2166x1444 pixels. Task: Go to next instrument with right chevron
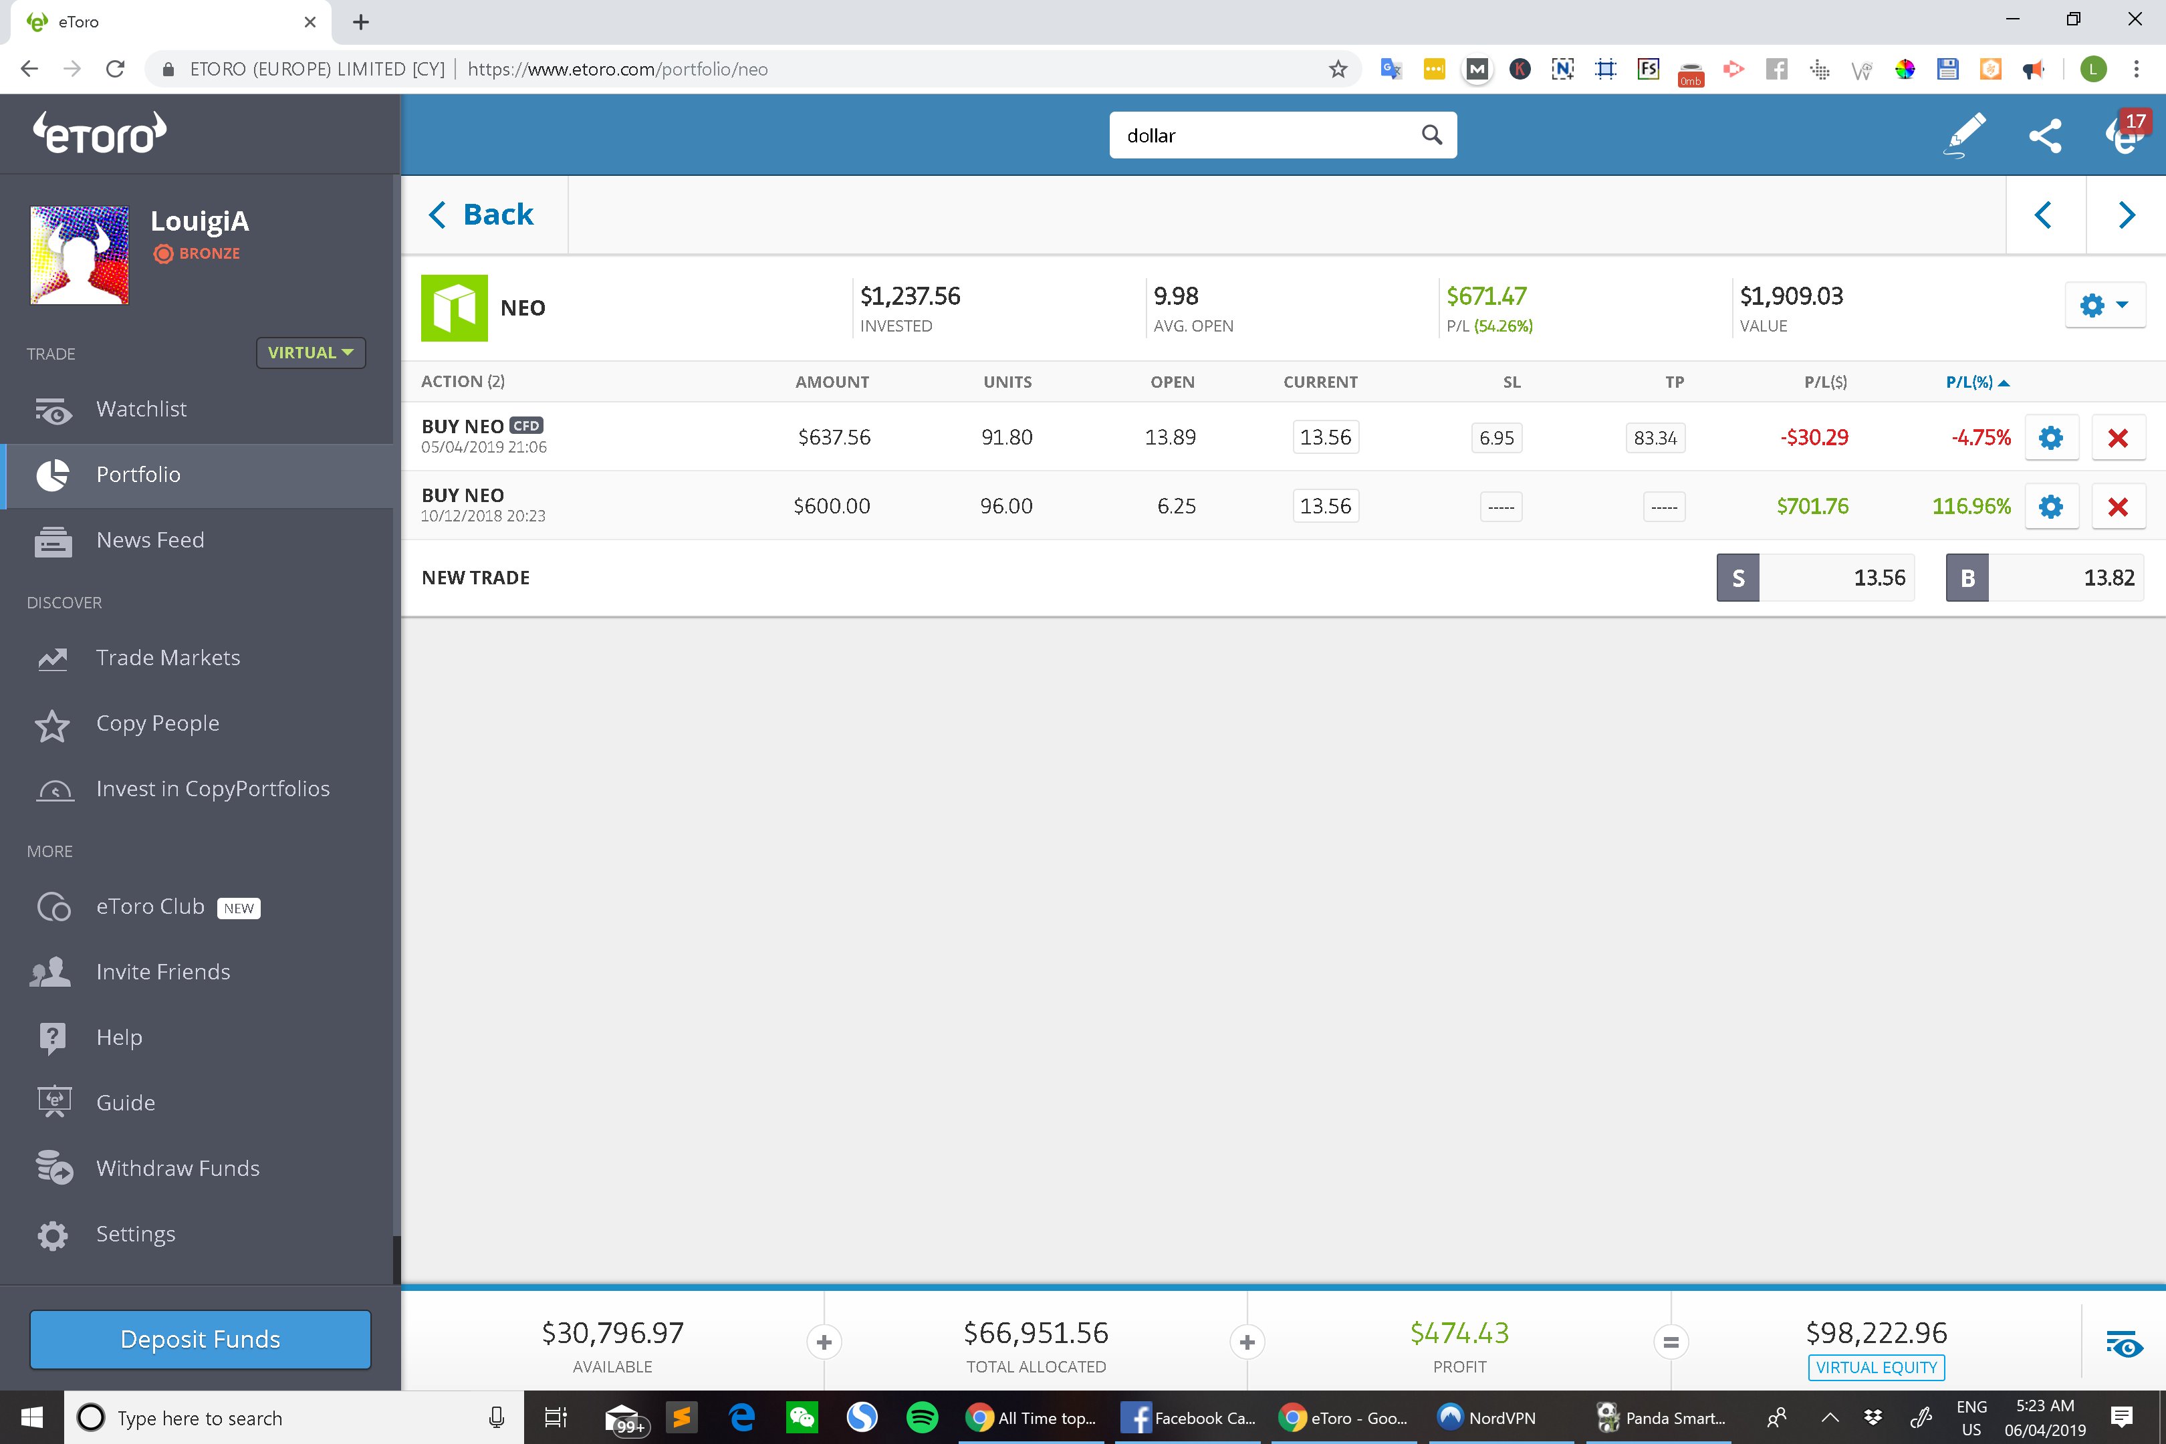[2125, 215]
